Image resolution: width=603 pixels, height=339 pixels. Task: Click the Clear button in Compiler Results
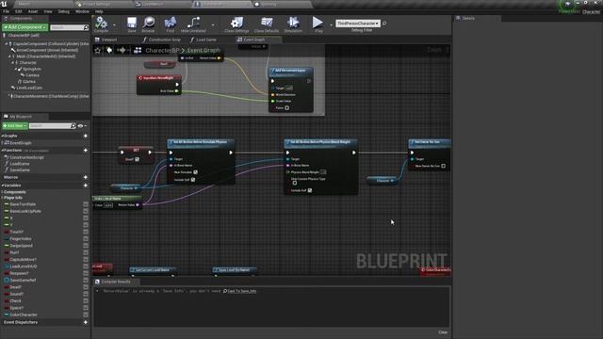pos(443,332)
